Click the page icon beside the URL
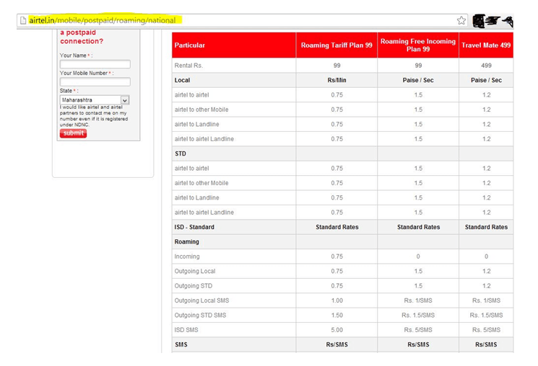 [23, 21]
